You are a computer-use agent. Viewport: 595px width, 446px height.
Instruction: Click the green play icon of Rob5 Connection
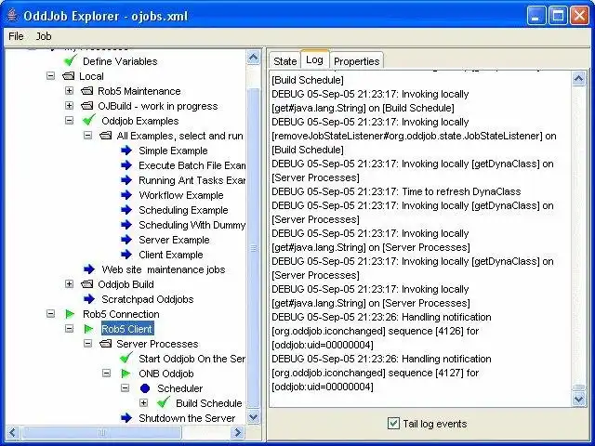(70, 314)
